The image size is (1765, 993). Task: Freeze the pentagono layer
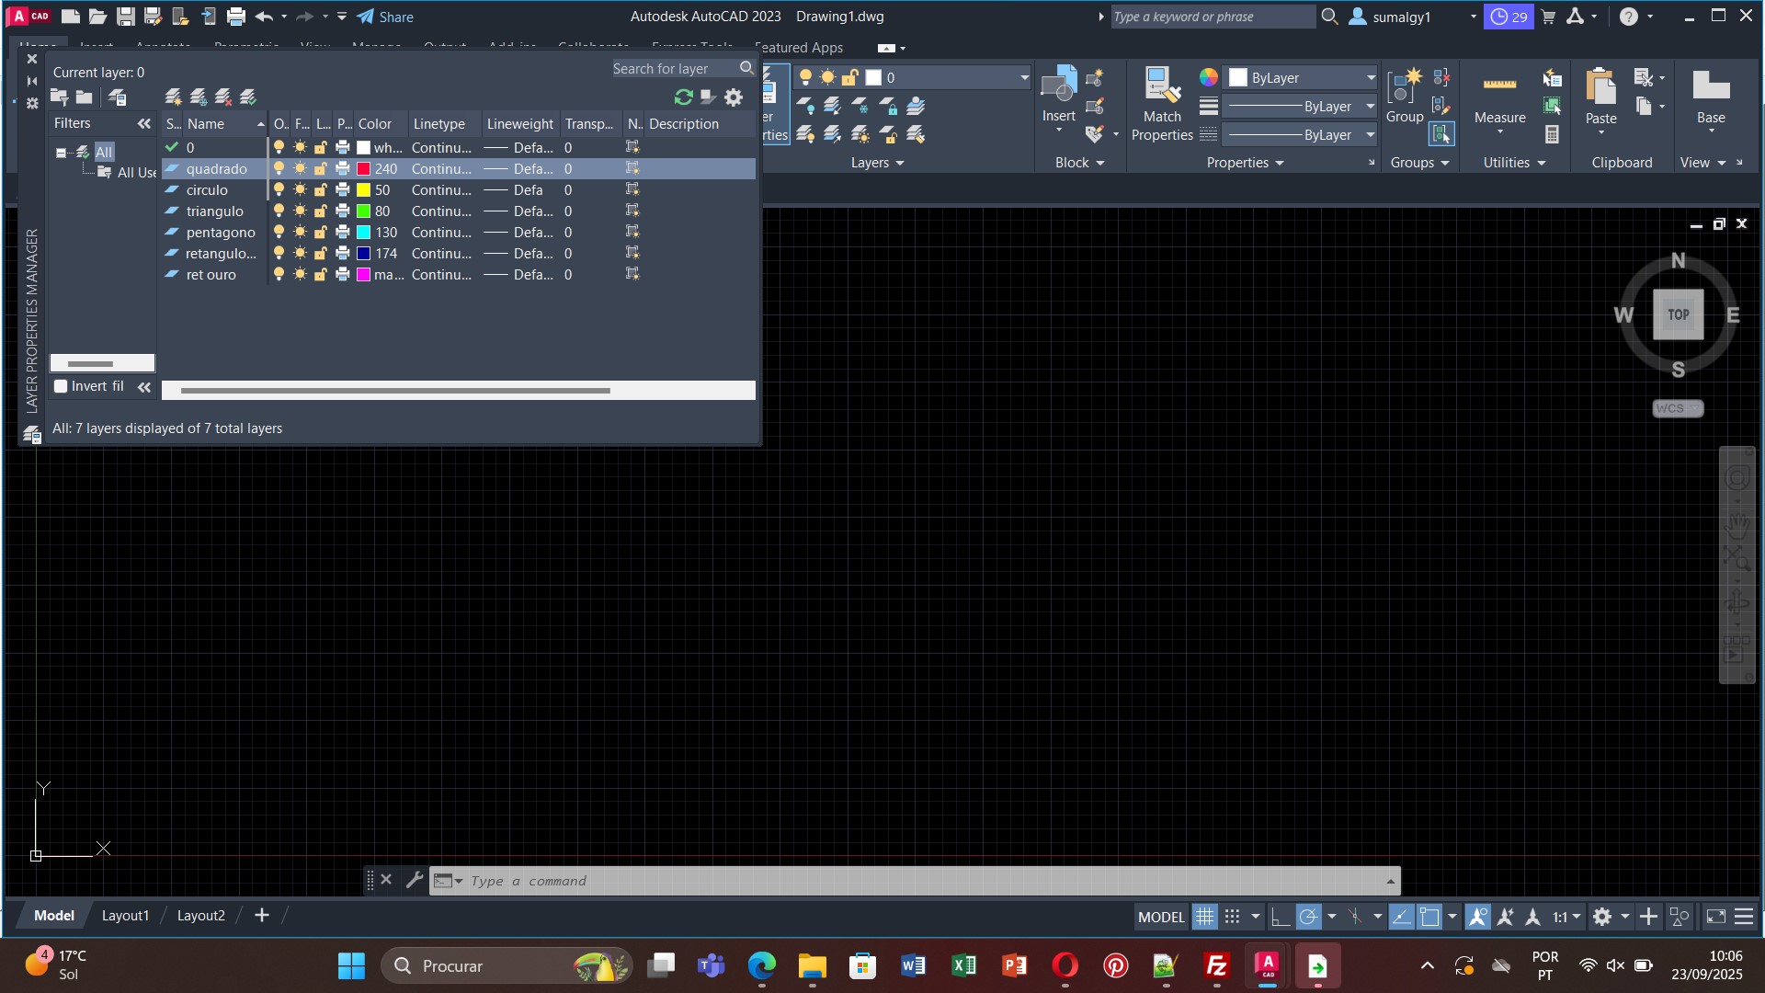[x=300, y=233]
